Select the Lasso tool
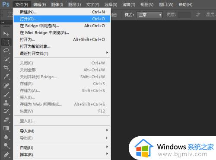 [6, 51]
